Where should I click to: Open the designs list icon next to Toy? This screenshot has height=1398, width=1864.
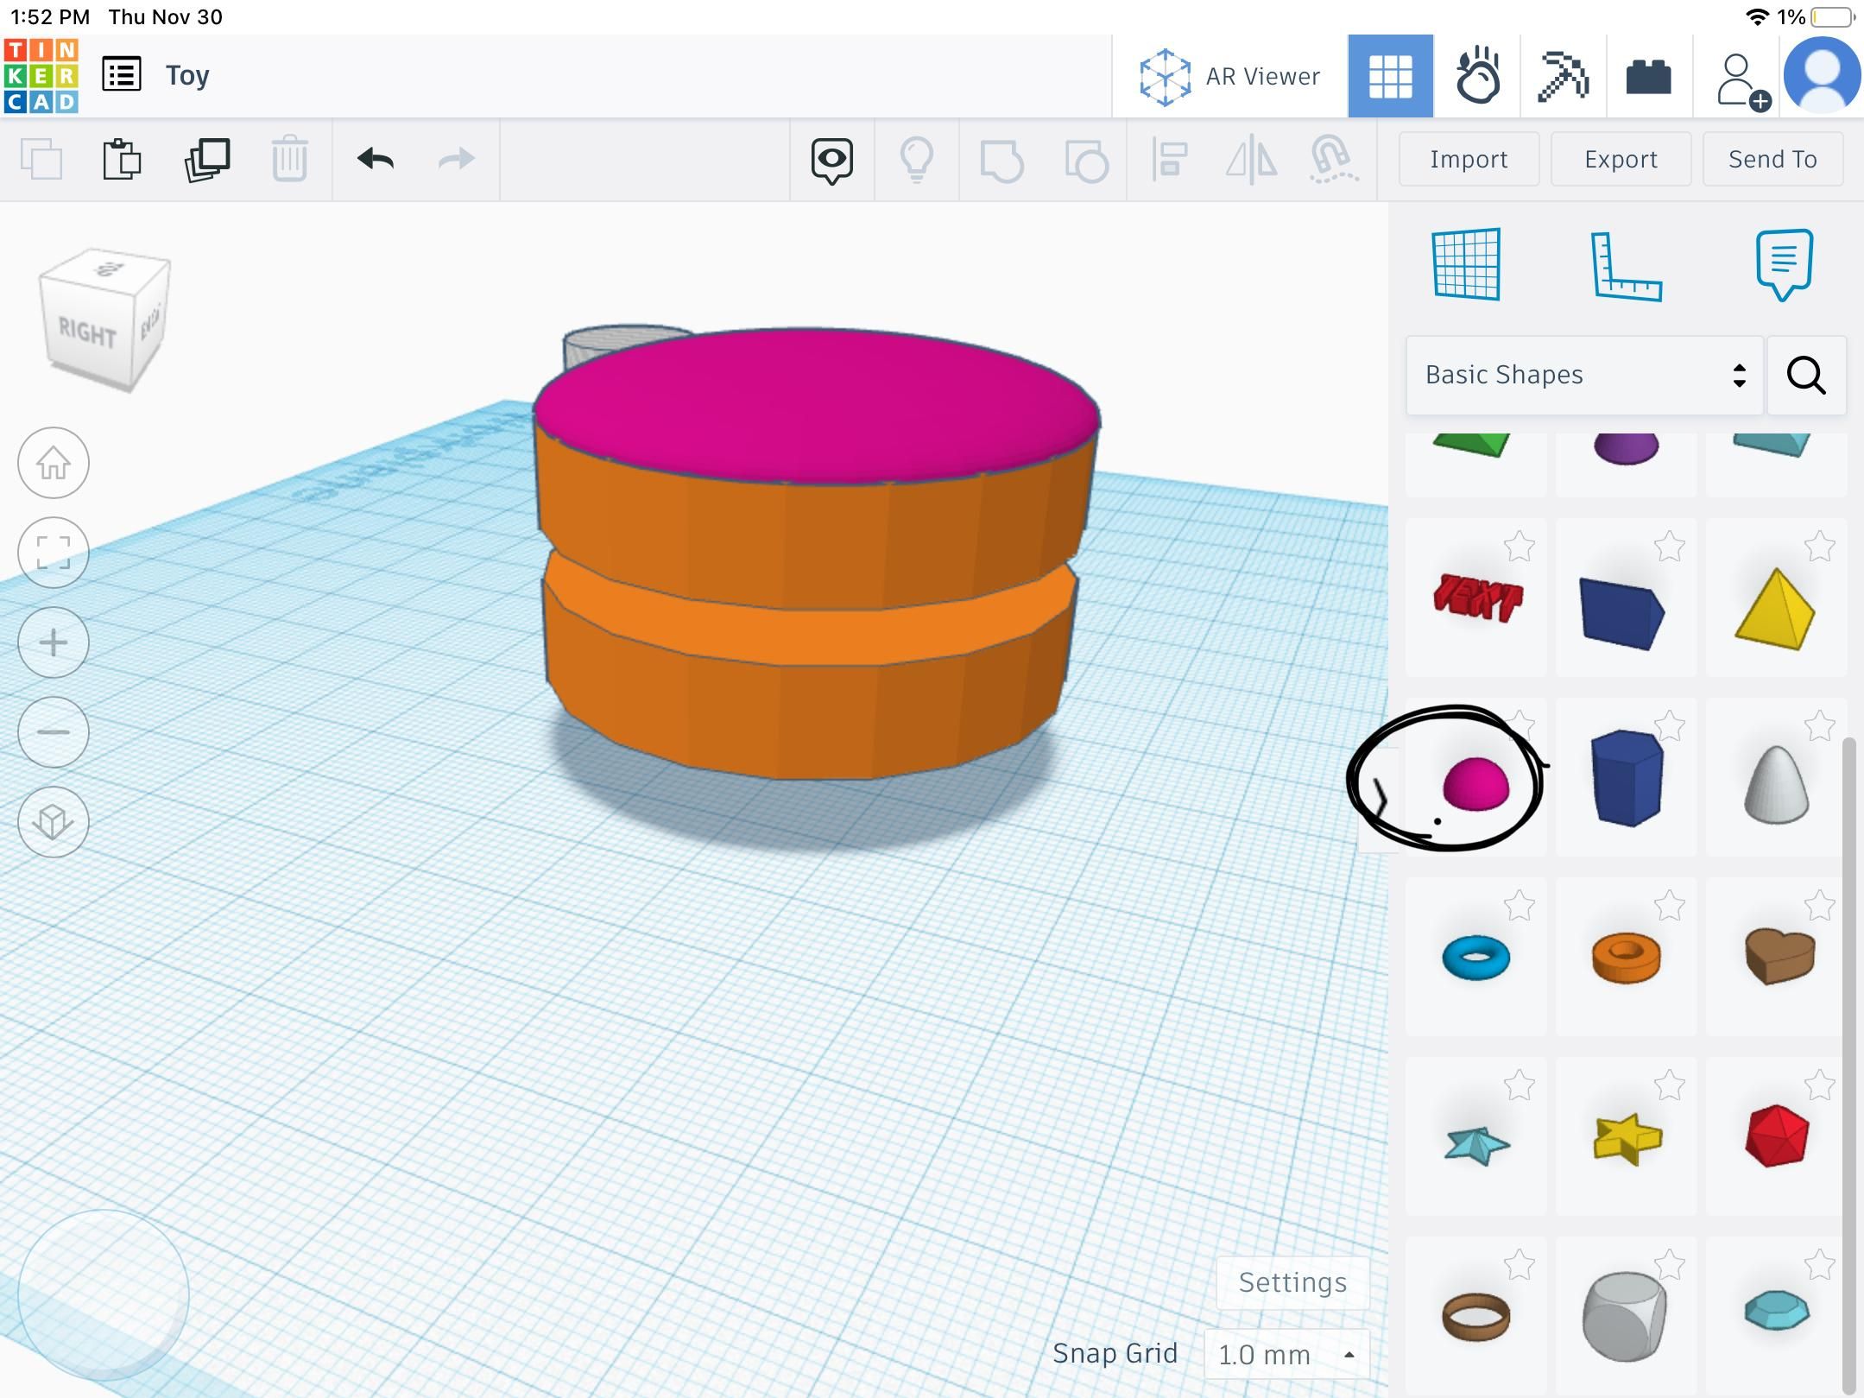(121, 75)
